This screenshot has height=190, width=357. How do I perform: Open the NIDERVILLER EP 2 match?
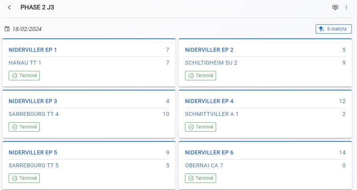265,63
